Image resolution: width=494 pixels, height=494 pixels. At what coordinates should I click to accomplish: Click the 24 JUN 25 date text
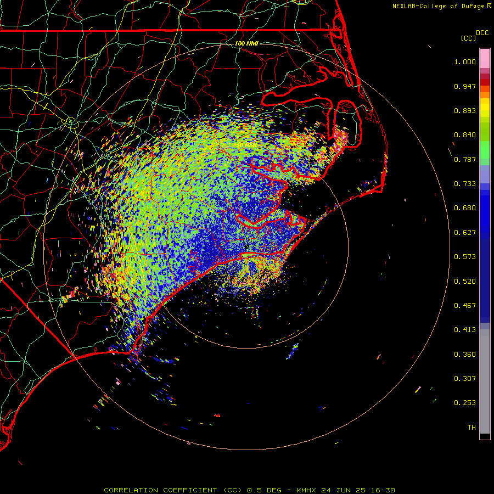coord(343,490)
